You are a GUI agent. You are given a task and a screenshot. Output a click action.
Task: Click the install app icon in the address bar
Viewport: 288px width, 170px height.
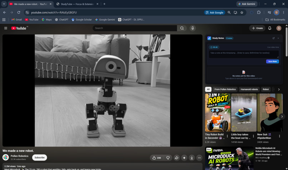click(235, 12)
